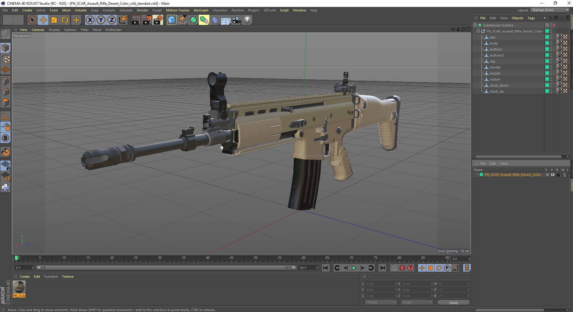Activate the Rotate tool

click(65, 20)
